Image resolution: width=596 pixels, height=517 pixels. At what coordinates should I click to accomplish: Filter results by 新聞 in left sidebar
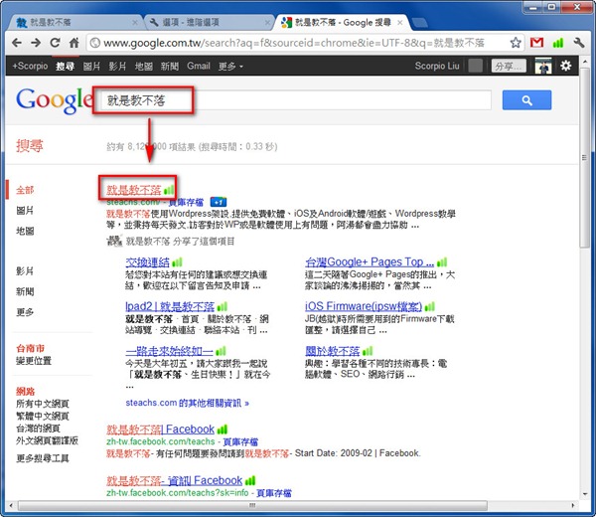[25, 291]
